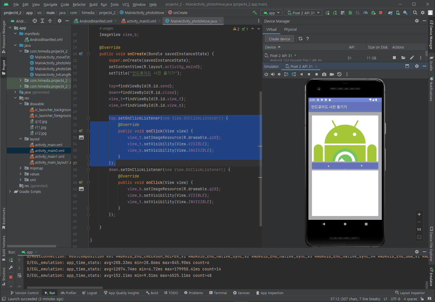Expand the xml resource folder

(21, 180)
